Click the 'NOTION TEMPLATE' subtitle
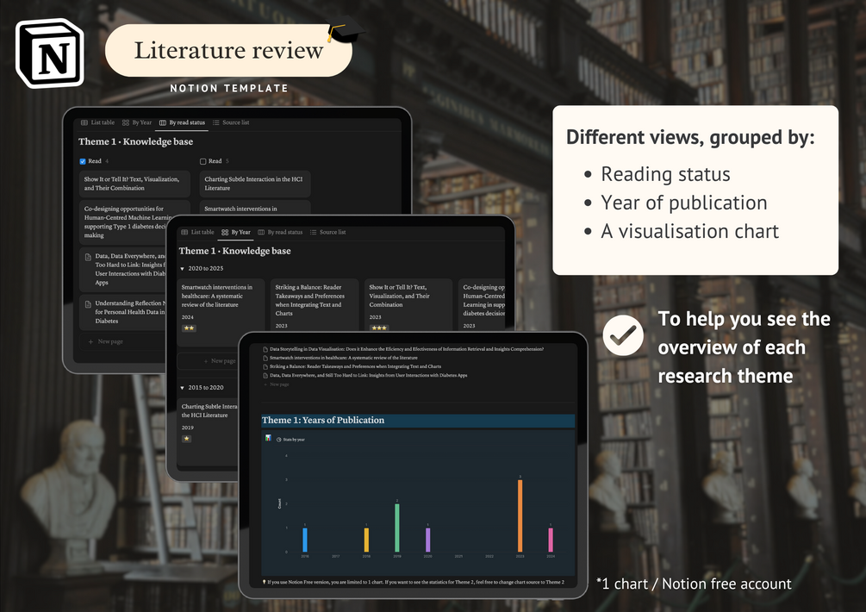Image resolution: width=866 pixels, height=612 pixels. click(229, 89)
